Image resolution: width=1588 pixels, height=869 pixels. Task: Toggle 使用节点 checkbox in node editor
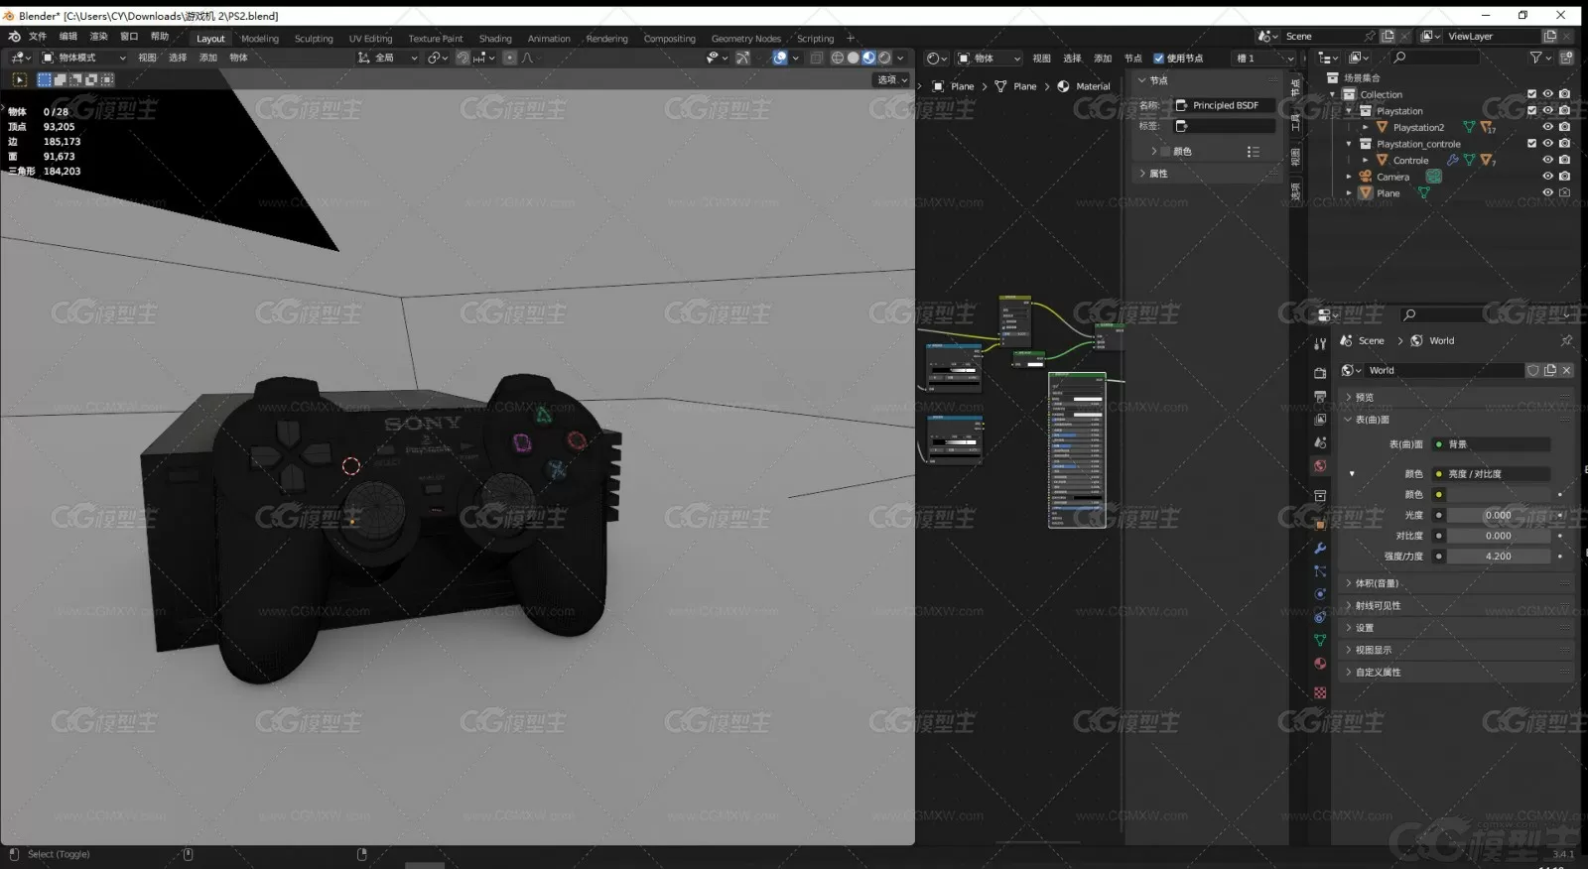point(1158,59)
